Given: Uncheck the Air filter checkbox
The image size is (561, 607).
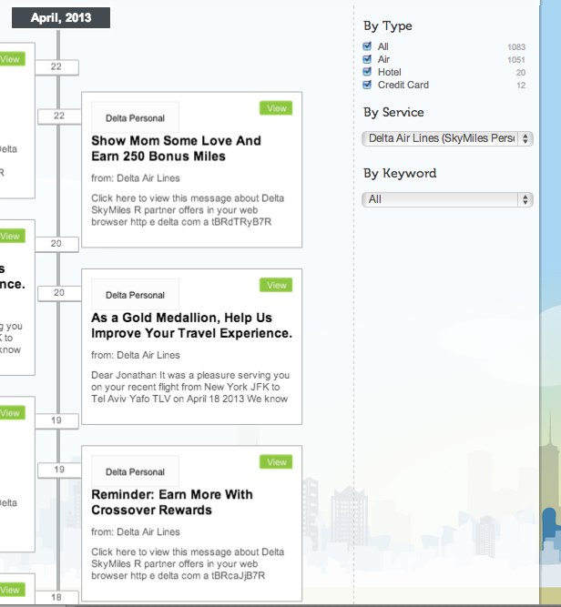Looking at the screenshot, I should point(367,59).
